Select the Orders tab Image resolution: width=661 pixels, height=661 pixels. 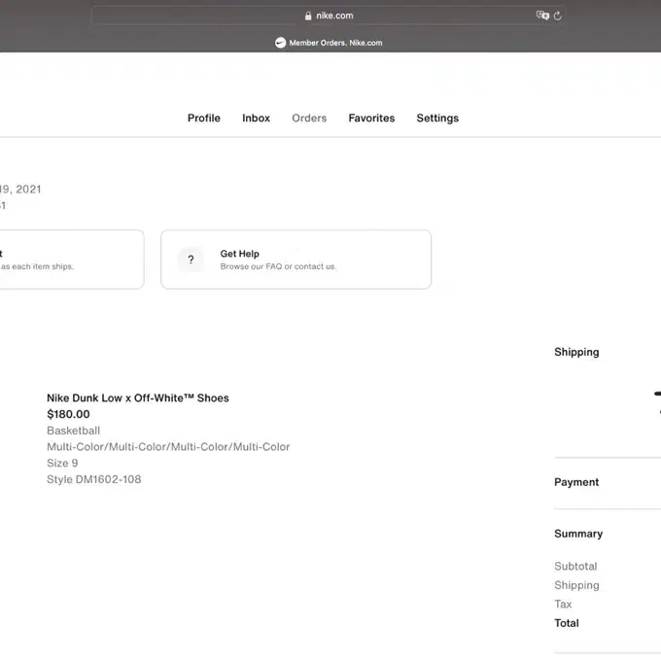click(309, 118)
